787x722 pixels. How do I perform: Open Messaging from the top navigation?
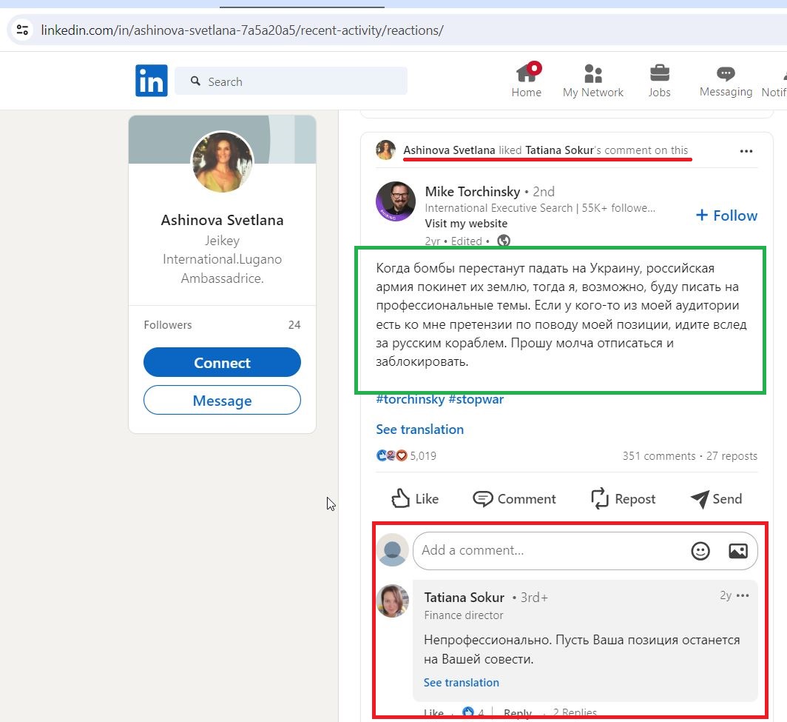click(726, 81)
